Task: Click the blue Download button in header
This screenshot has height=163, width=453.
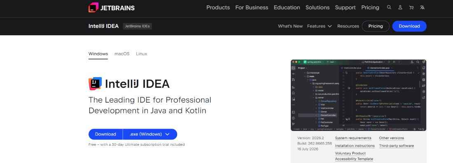Action: [409, 26]
